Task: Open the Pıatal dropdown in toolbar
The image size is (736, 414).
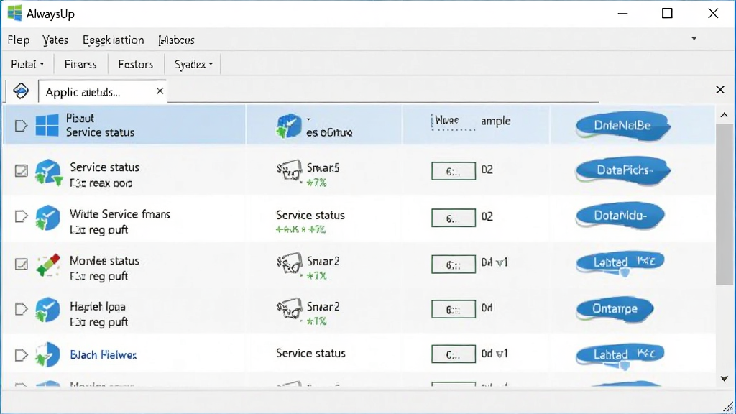Action: click(28, 64)
